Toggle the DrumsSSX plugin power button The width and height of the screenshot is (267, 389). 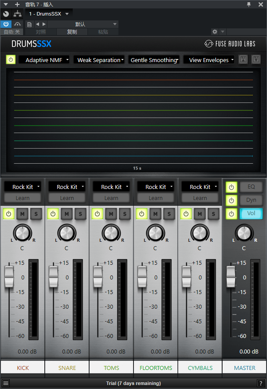11,59
